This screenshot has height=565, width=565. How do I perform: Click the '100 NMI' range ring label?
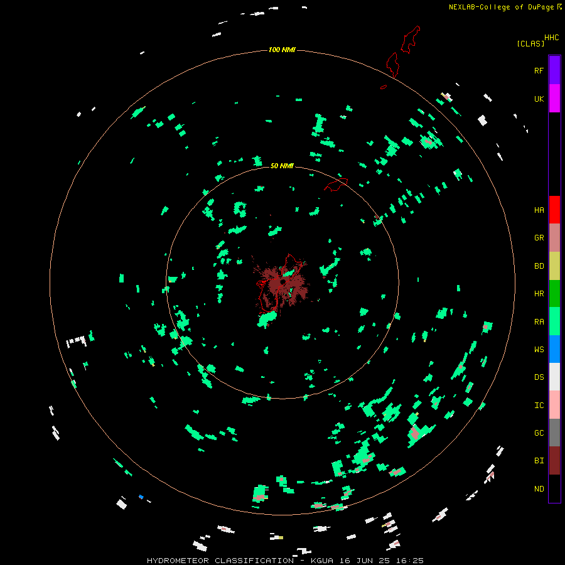282,50
